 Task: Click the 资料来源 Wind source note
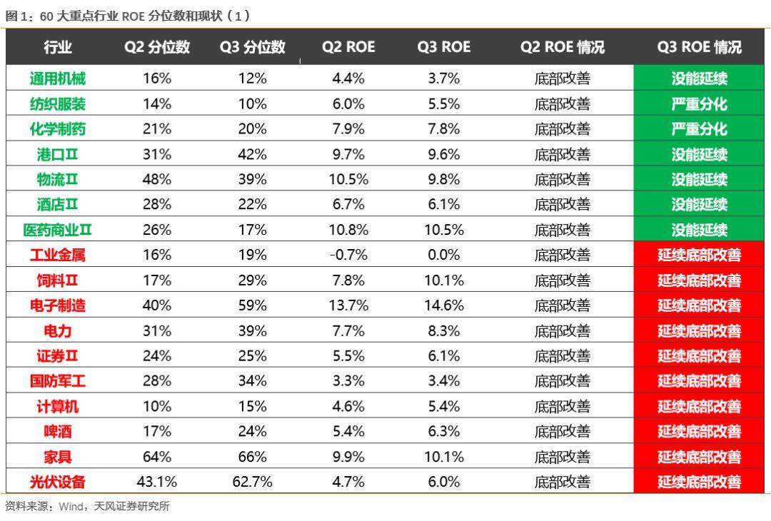[x=87, y=507]
